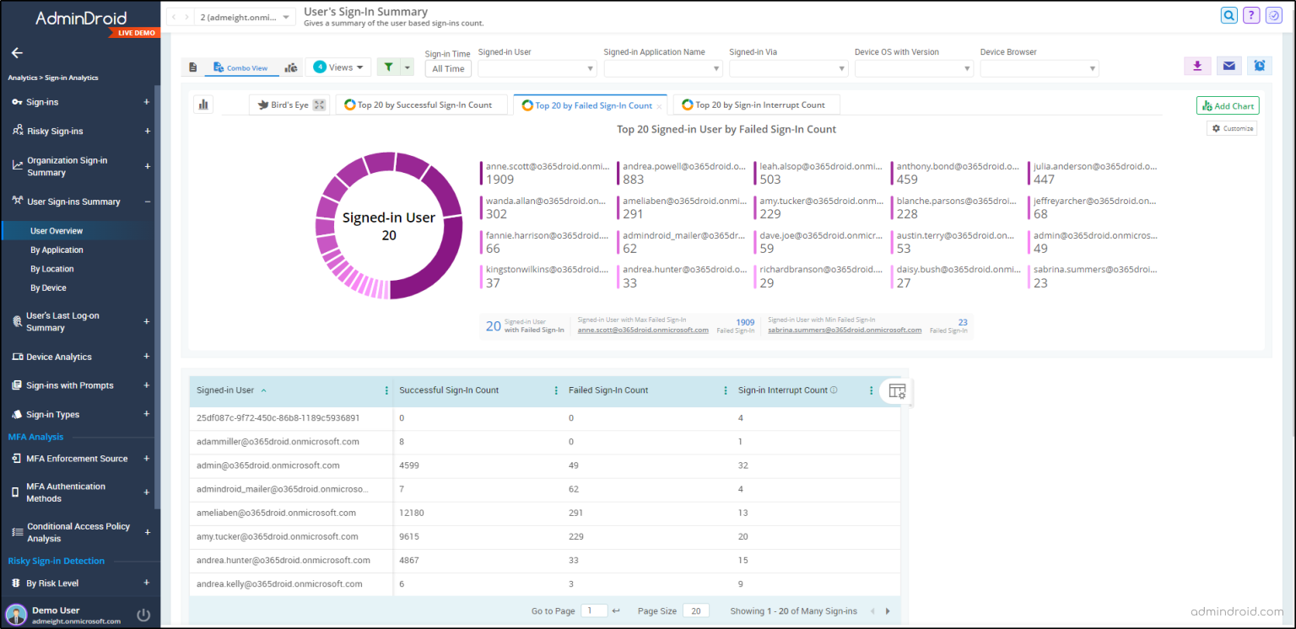This screenshot has width=1296, height=629.
Task: Click the Add Chart button
Action: (x=1228, y=105)
